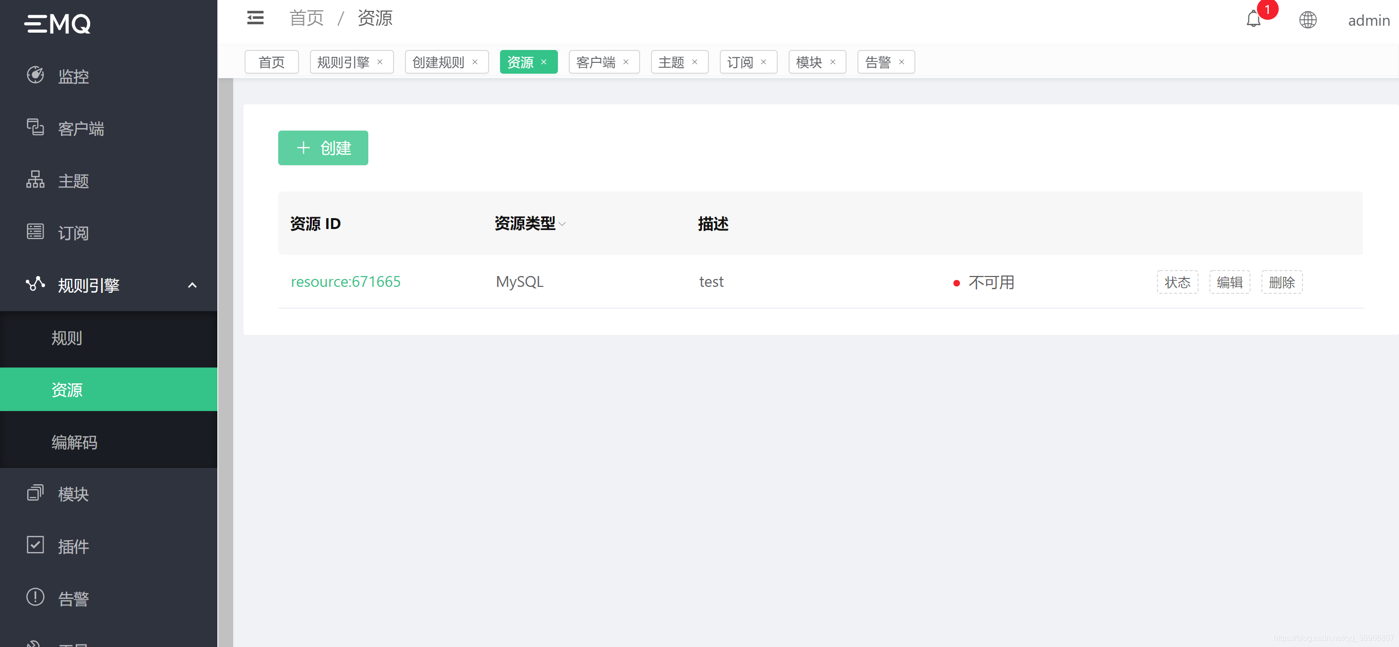Delete the MySQL resource with 删除

(1282, 282)
